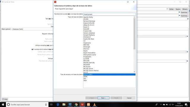Click the database type list scroll-down arrow
The width and height of the screenshot is (190, 107).
134,72
